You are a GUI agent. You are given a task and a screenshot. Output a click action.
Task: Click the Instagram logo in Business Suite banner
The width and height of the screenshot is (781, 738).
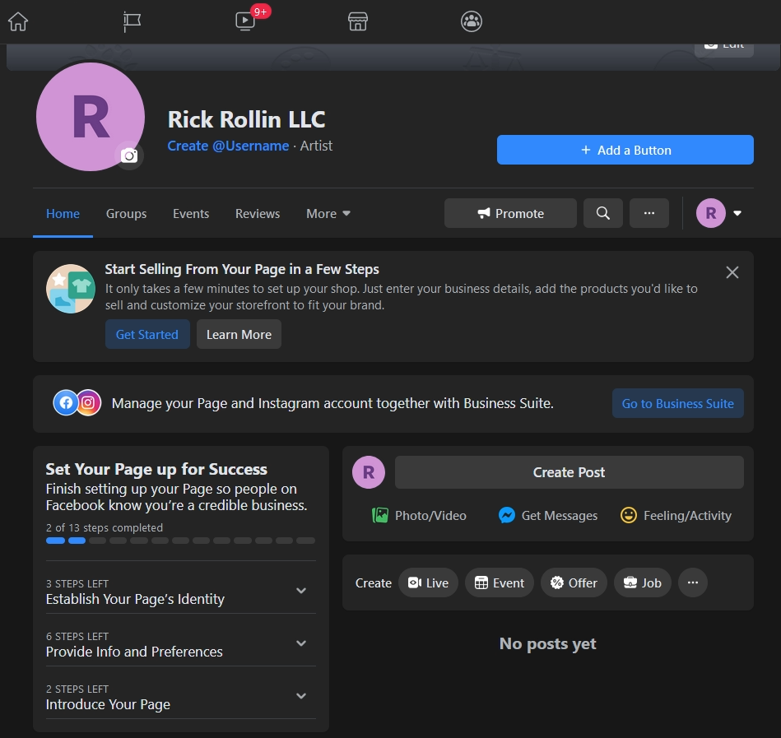(88, 403)
